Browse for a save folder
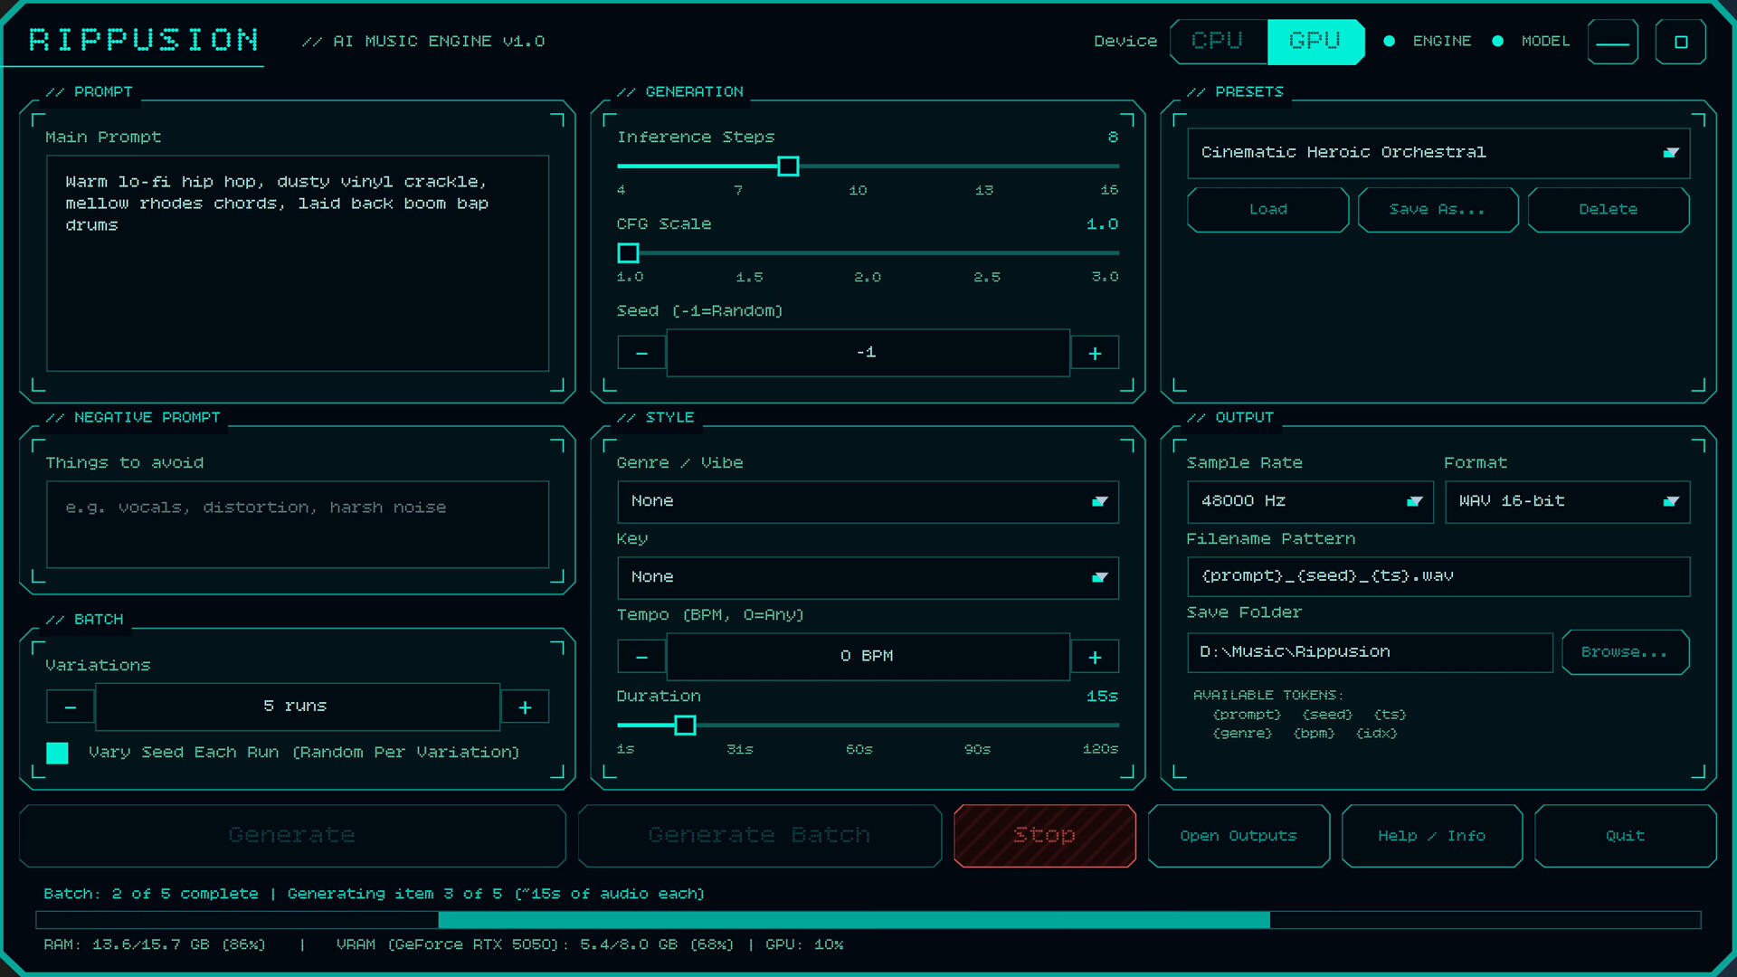Viewport: 1737px width, 977px height. [1625, 652]
